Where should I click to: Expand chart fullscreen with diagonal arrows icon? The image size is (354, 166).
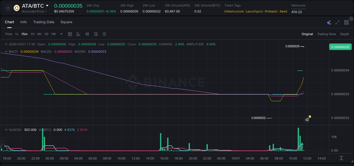pos(337,22)
